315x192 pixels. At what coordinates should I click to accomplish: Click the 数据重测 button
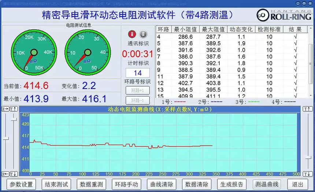(x=91, y=184)
